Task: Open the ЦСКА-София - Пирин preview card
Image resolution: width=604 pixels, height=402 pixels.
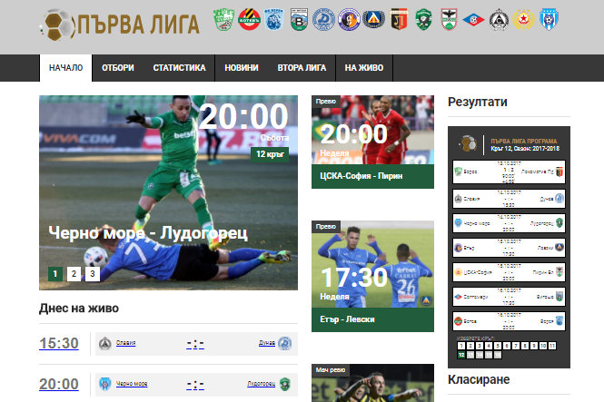Action: 372,142
